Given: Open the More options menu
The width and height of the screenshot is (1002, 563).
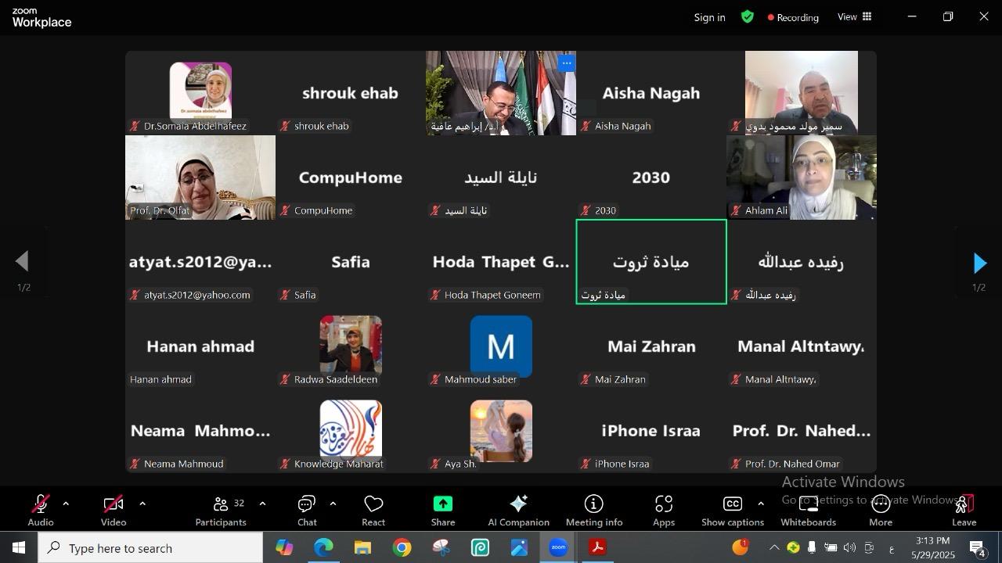Looking at the screenshot, I should coord(881,510).
